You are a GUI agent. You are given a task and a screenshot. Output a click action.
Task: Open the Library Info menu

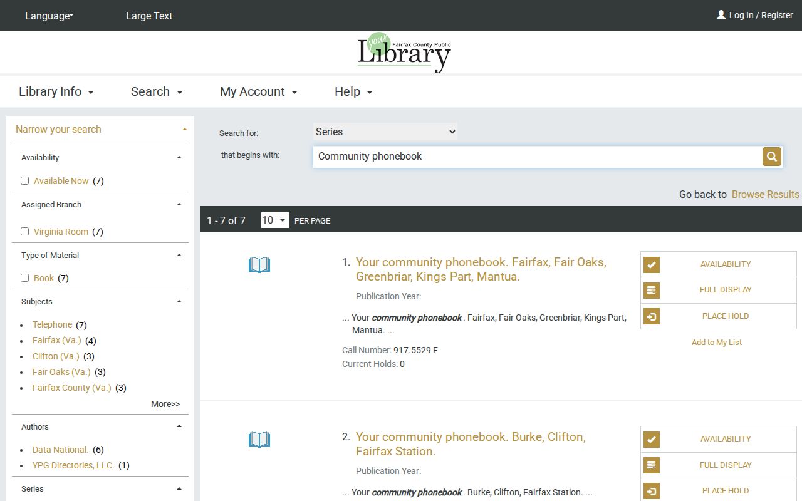(56, 92)
